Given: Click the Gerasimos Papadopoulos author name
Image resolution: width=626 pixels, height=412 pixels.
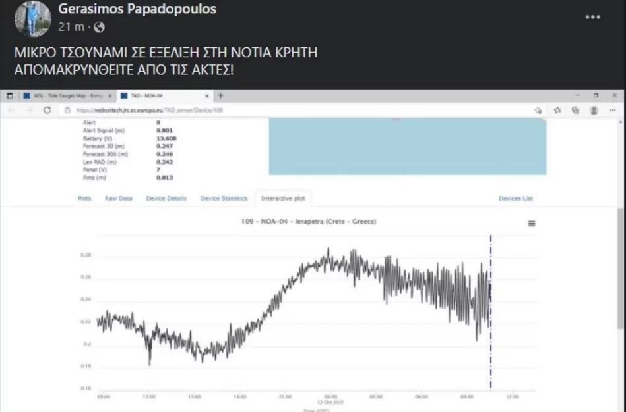Looking at the screenshot, I should click(137, 9).
